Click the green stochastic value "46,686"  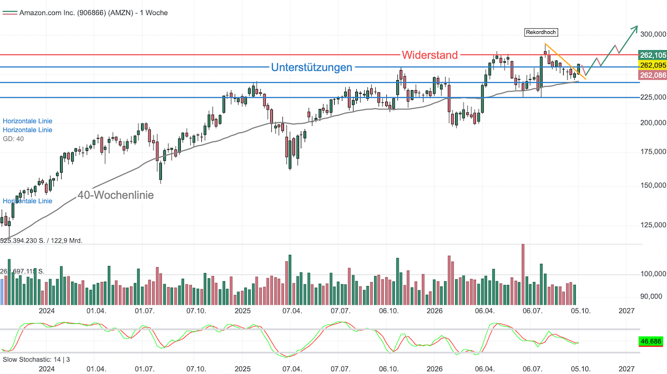tap(651, 342)
